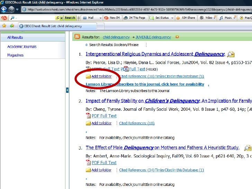Open PDF Full Text for Ambert article
The image size is (252, 189).
point(104,163)
